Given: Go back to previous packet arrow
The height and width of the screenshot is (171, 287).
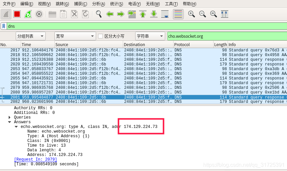Looking at the screenshot, I should [x=110, y=14].
